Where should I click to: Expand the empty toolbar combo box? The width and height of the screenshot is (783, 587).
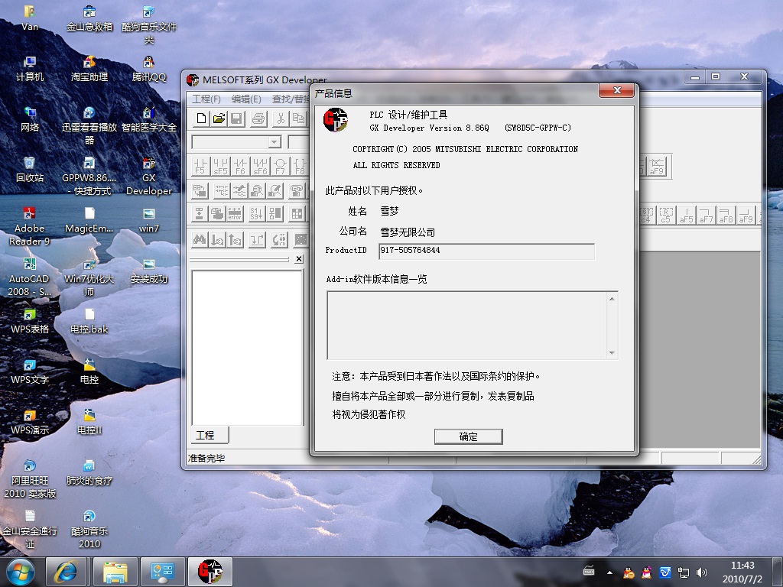pos(274,142)
